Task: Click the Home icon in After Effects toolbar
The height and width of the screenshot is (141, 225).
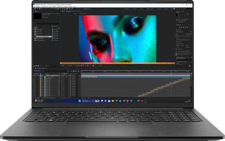Action: tap(35, 9)
